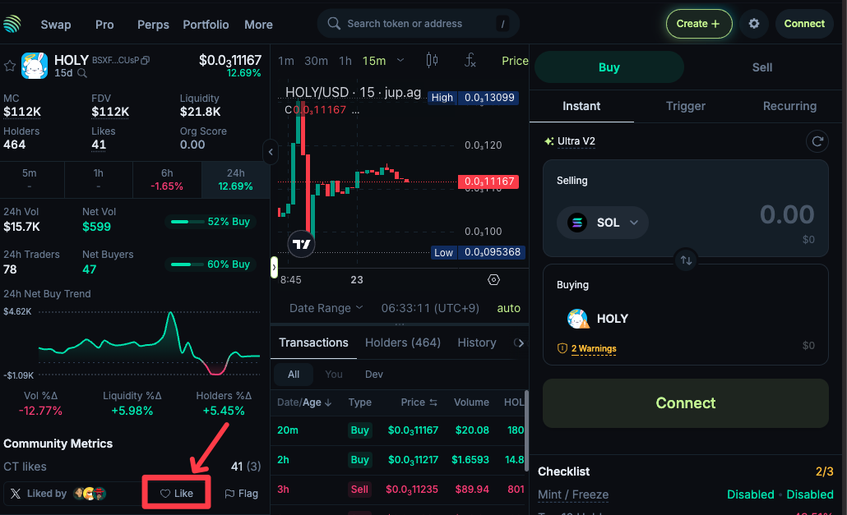Screen dimensions: 847x515
Task: Open the SOL token selector dropdown
Action: 602,223
